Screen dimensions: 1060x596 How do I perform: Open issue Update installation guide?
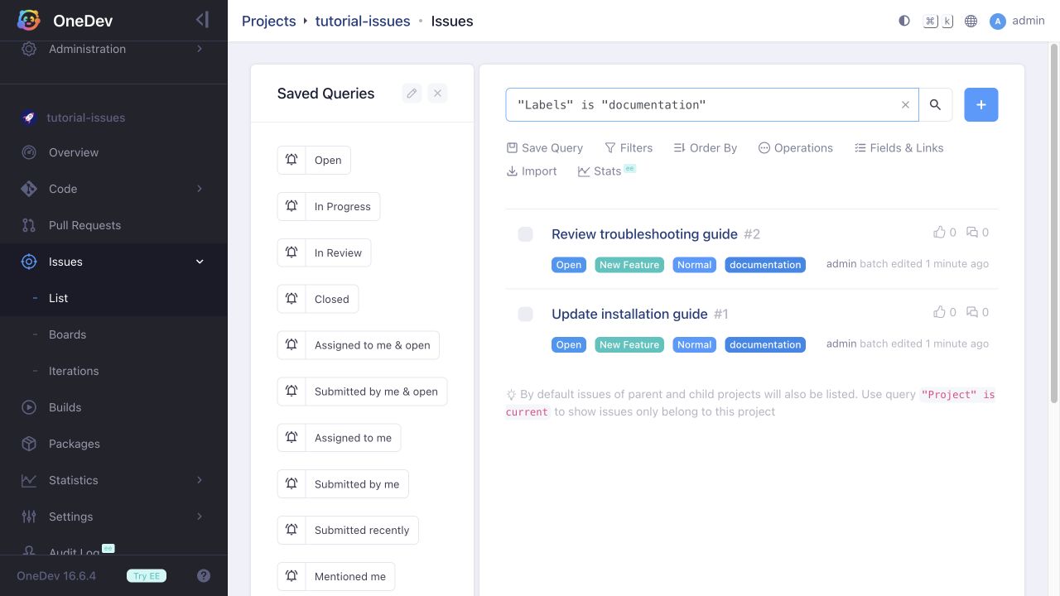click(629, 314)
